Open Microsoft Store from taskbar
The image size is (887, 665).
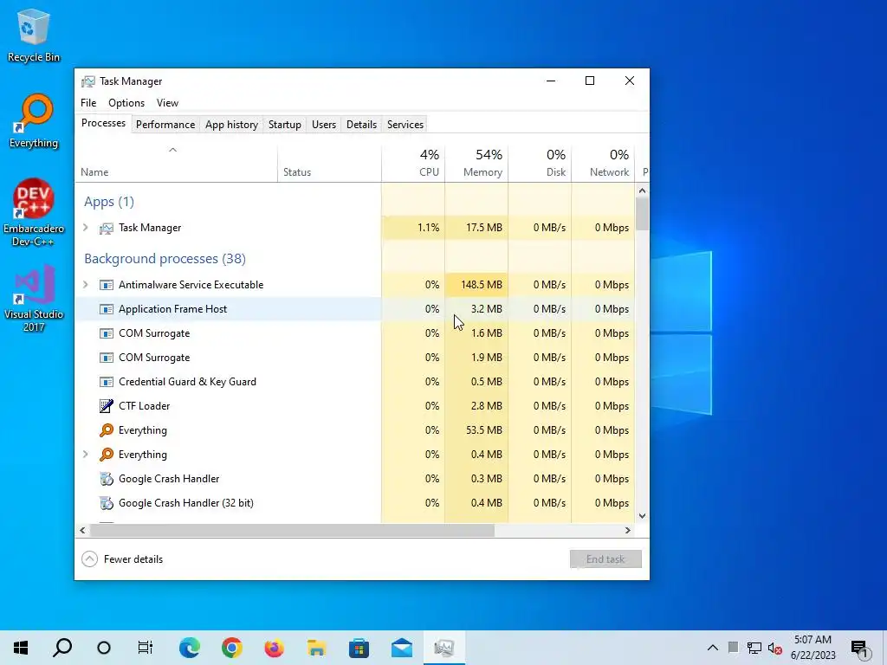coord(359,648)
